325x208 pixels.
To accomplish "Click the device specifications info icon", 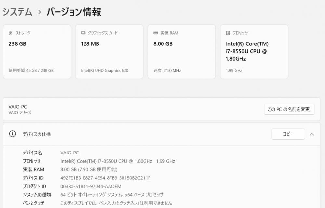I will coord(12,134).
